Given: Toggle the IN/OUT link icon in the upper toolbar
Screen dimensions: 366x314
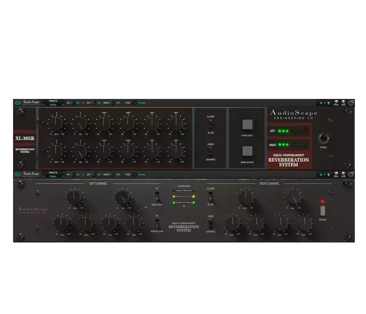Looking at the screenshot, I should click(x=83, y=103).
